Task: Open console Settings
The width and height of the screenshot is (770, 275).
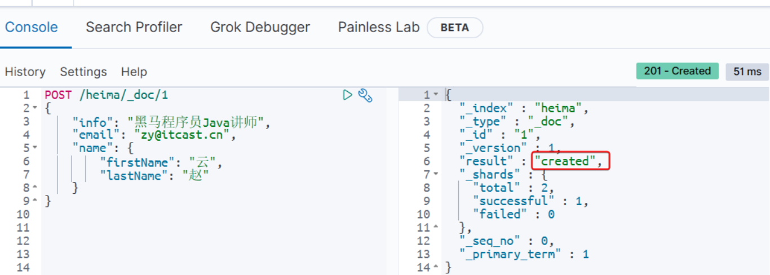Action: [83, 72]
